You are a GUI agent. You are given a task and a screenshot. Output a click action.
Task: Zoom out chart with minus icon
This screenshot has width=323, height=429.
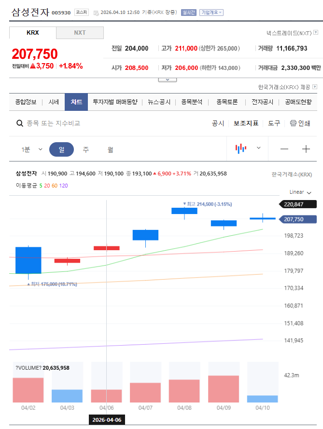click(284, 149)
